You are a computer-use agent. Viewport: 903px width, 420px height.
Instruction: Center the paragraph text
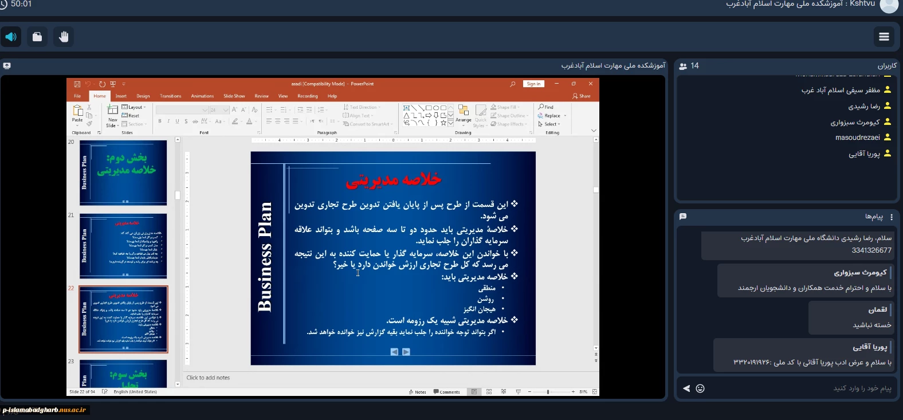(278, 121)
